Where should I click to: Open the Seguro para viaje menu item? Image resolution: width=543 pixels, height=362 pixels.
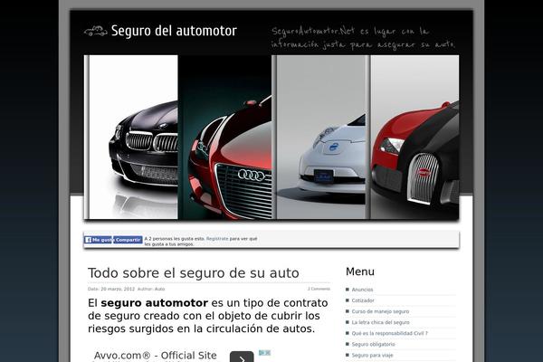point(372,355)
